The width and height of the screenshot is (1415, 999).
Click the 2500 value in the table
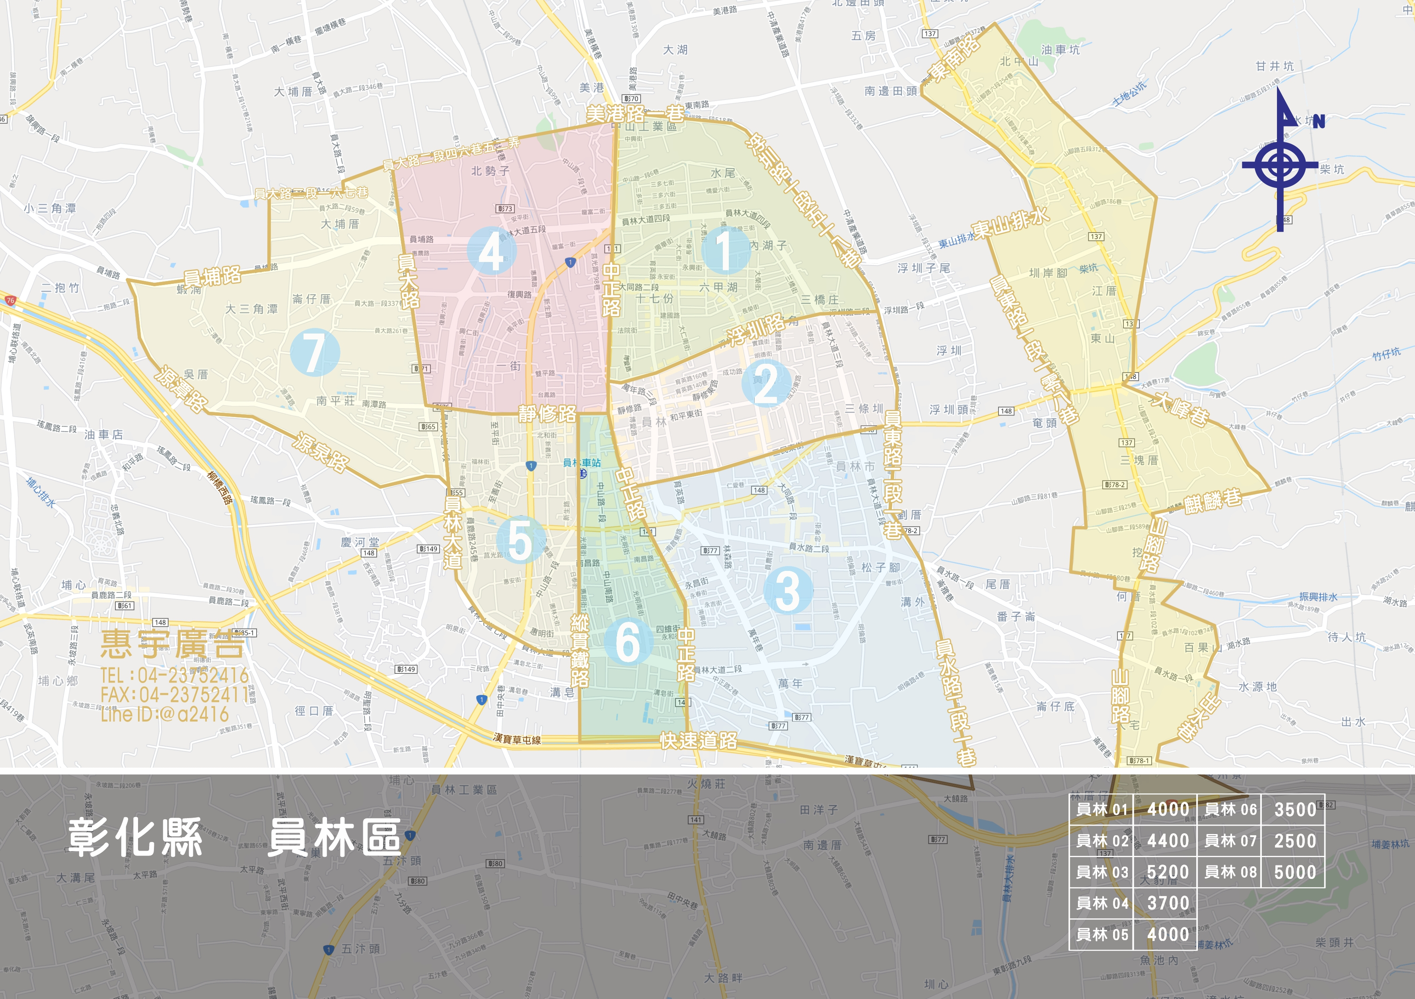pos(1295,841)
